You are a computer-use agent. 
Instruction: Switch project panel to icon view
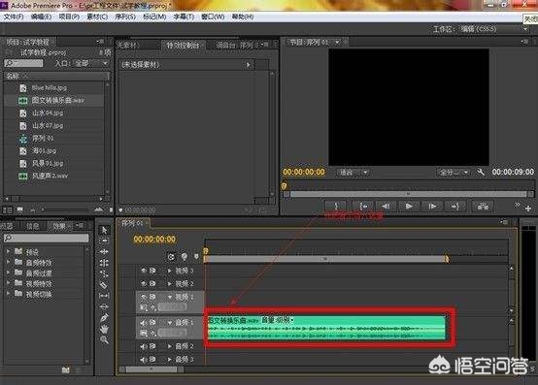(19, 209)
